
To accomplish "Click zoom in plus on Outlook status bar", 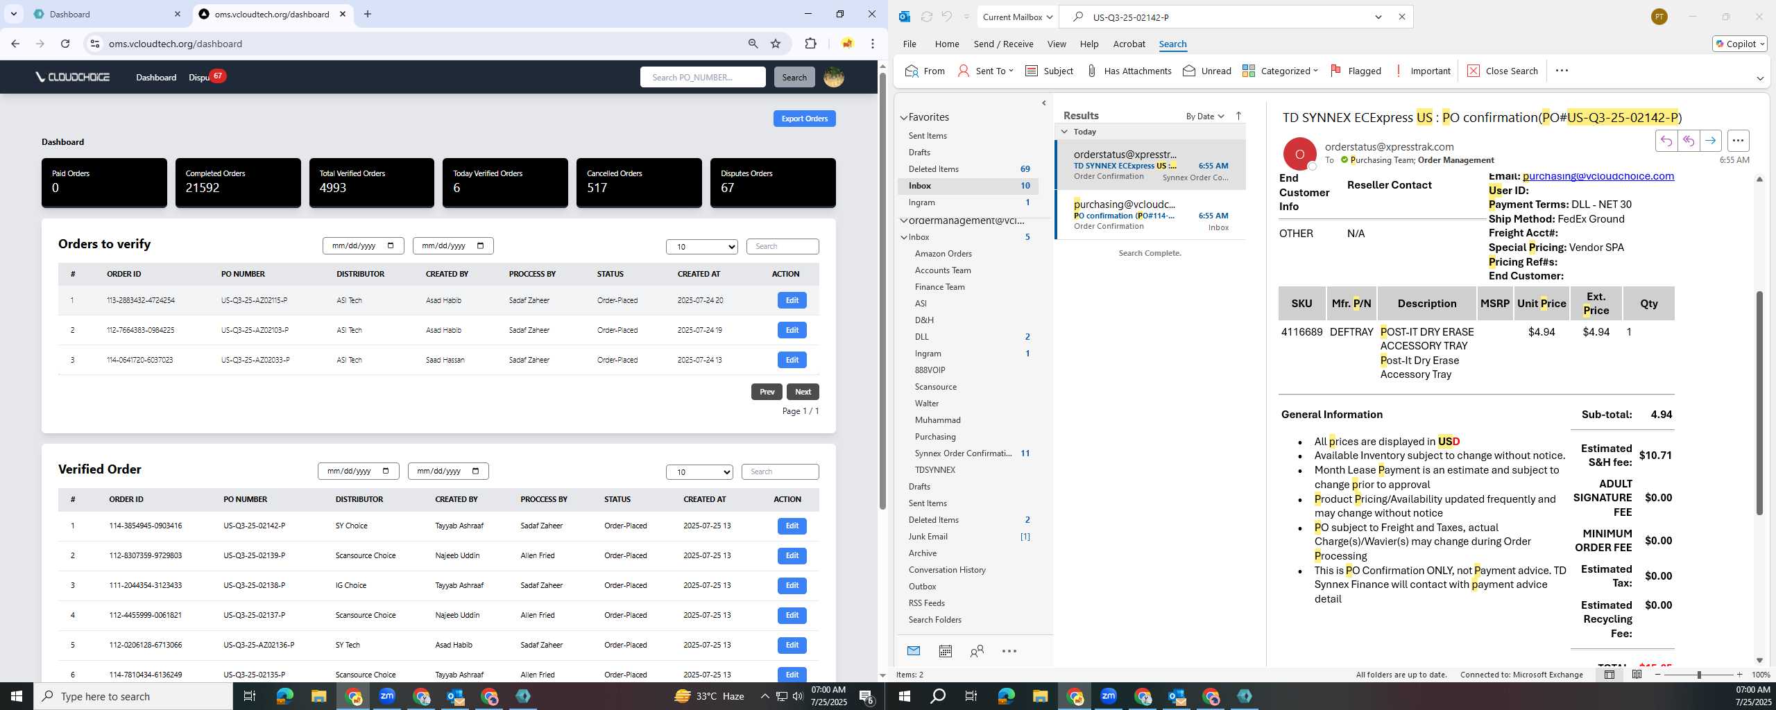I will [1739, 675].
